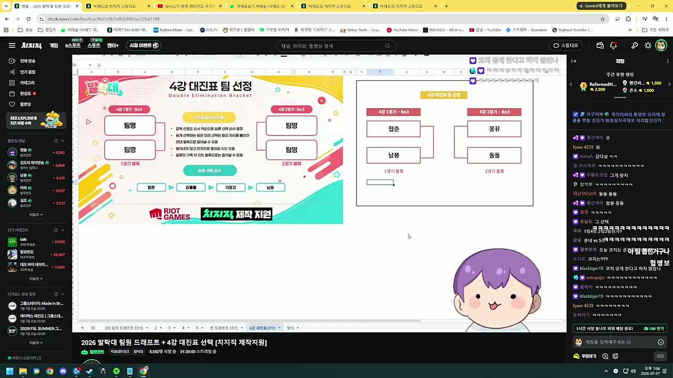This screenshot has width=673, height=378.
Task: Open Steam from the taskbar
Action: (x=89, y=371)
